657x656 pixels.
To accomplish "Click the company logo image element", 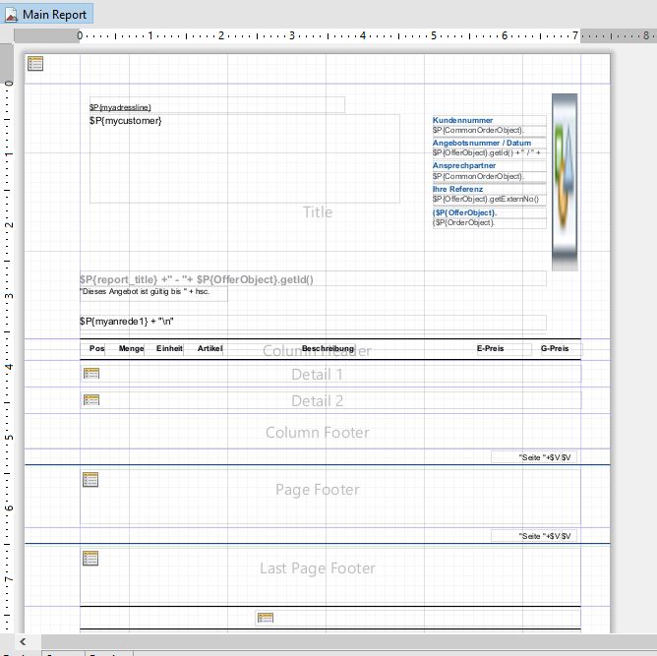I will (564, 182).
